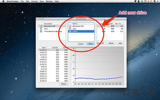
Task: Dismiss the dialog with Cancel
Action: click(x=81, y=44)
